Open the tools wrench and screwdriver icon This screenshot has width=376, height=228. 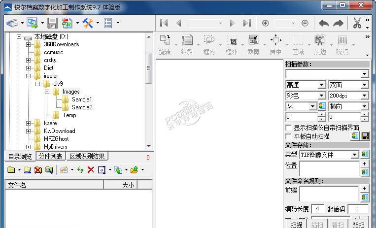pos(88,23)
